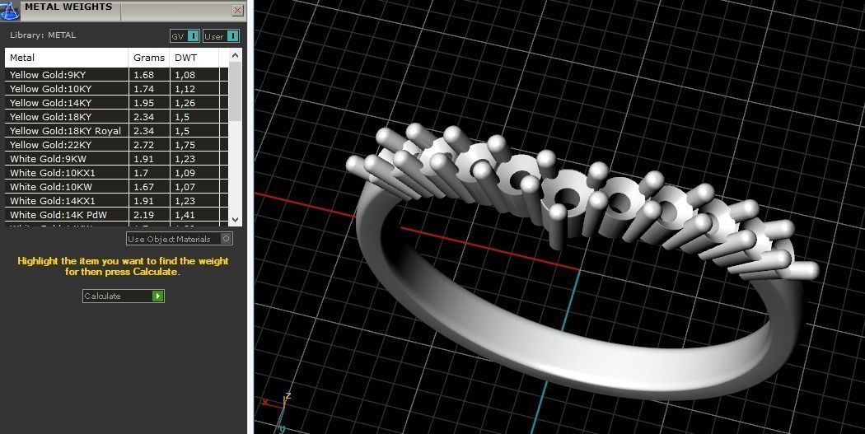Click grams value 1.95 for 14KY
The height and width of the screenshot is (434, 865).
(x=143, y=103)
